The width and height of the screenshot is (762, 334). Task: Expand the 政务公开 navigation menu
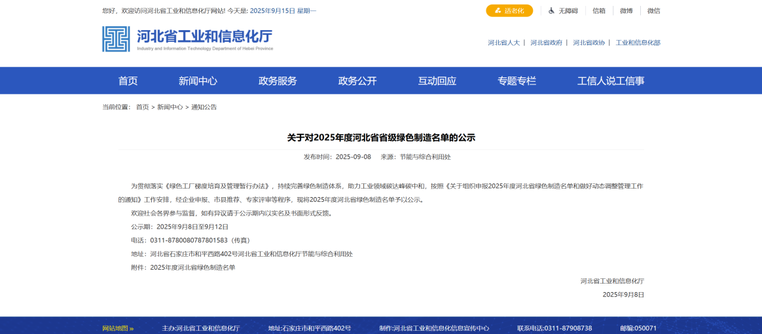[357, 81]
